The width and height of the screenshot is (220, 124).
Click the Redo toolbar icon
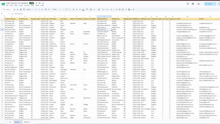(x=17, y=9)
